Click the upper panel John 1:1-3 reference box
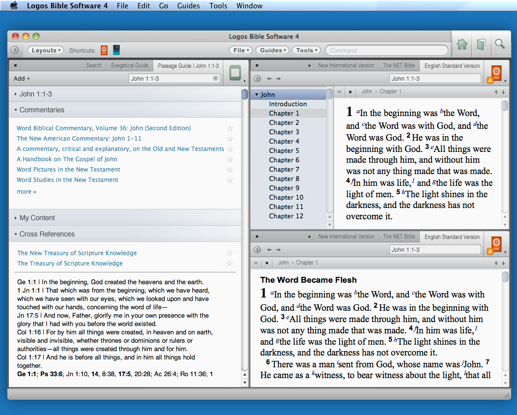 click(435, 79)
